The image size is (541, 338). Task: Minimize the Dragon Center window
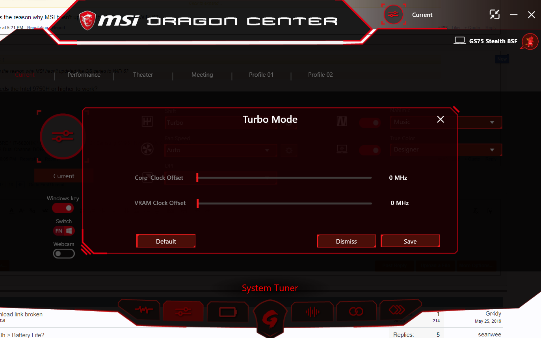513,15
